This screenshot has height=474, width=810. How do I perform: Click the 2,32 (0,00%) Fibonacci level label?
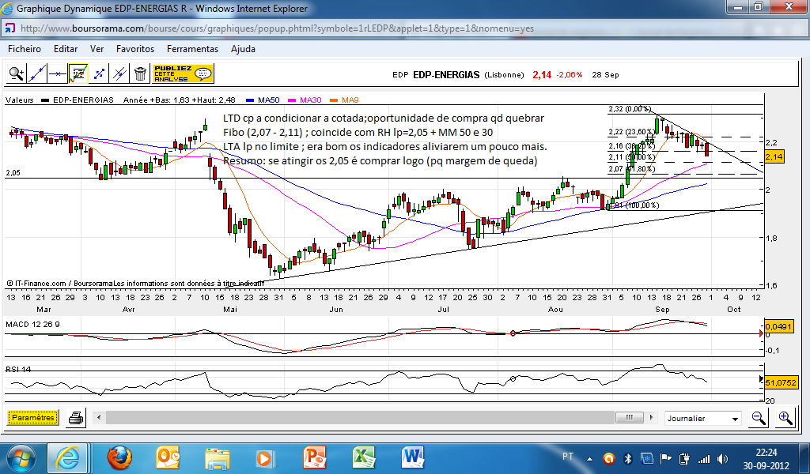[629, 109]
